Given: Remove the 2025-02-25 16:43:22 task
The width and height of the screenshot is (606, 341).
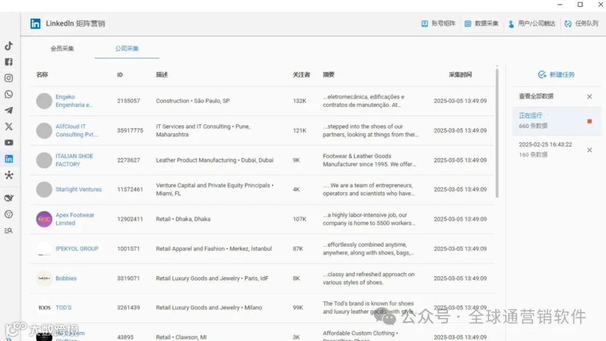Looking at the screenshot, I should (589, 150).
